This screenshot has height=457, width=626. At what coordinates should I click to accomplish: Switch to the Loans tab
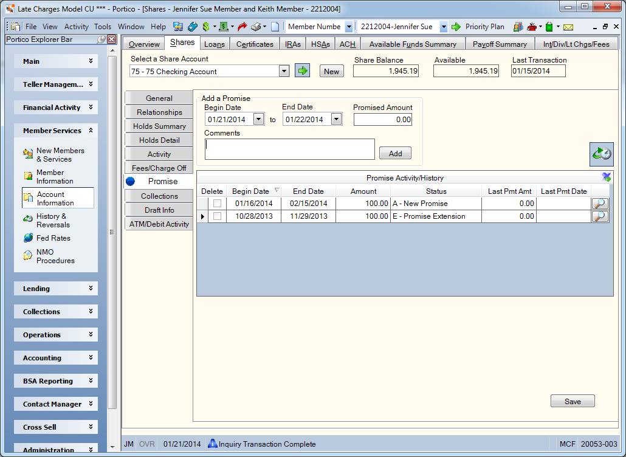[215, 44]
